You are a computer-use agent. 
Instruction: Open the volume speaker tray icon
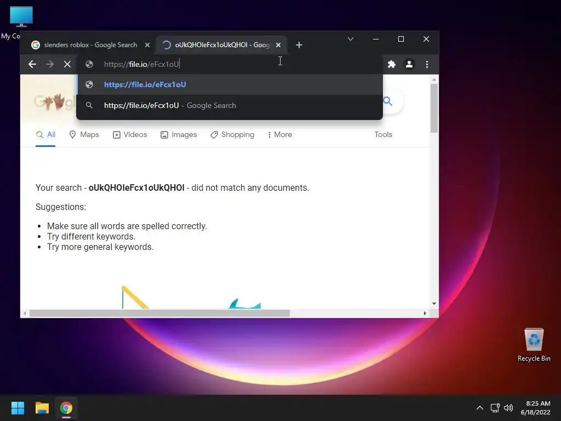coord(508,408)
